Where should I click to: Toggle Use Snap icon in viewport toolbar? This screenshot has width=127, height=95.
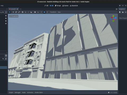(x=38, y=12)
